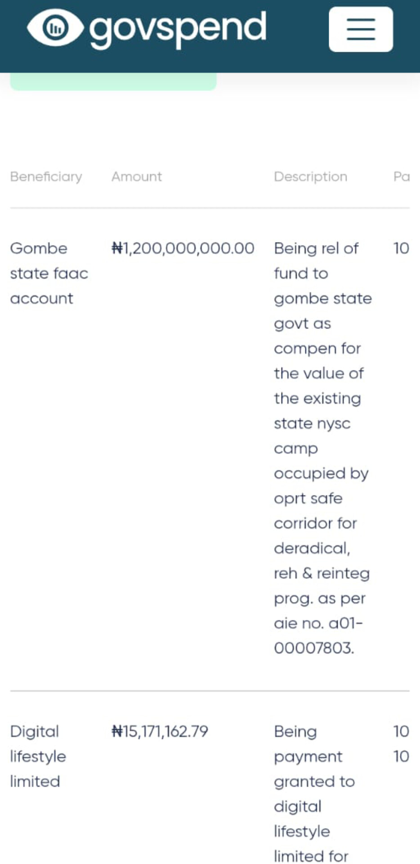Click the ₦15,171,162.79 amount cell
Image resolution: width=420 pixels, height=864 pixels.
160,731
